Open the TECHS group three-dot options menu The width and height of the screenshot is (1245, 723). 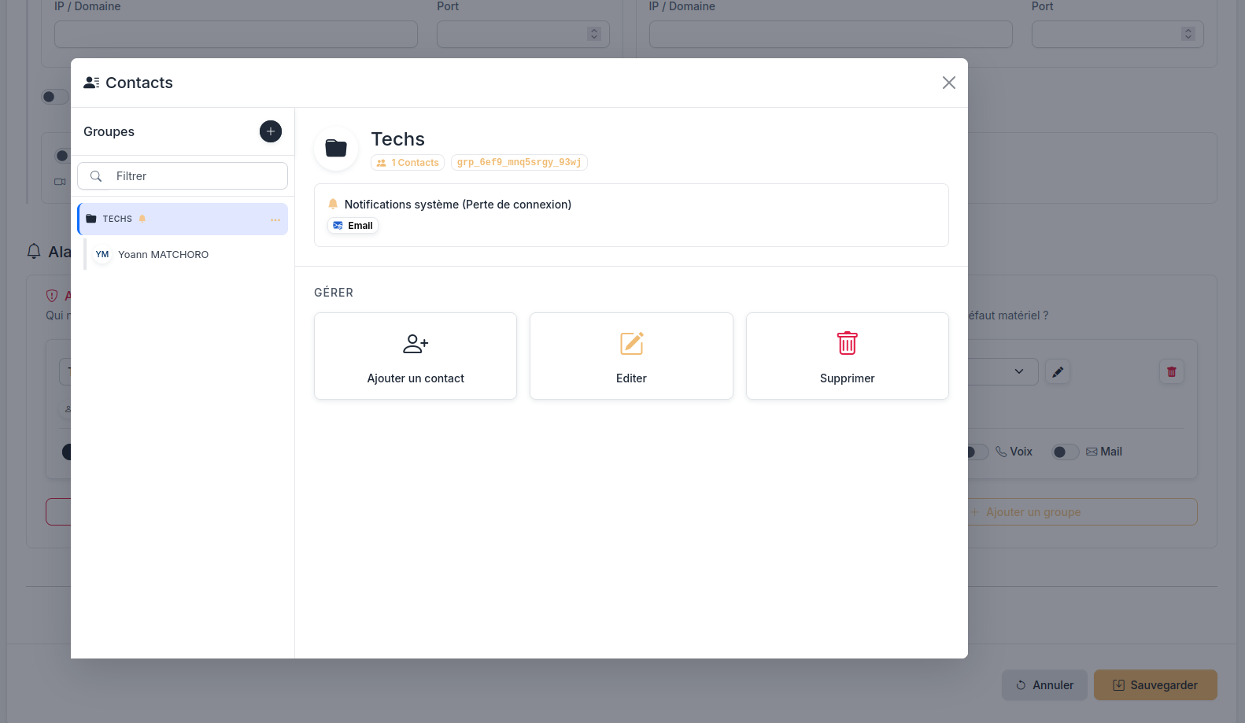coord(275,219)
